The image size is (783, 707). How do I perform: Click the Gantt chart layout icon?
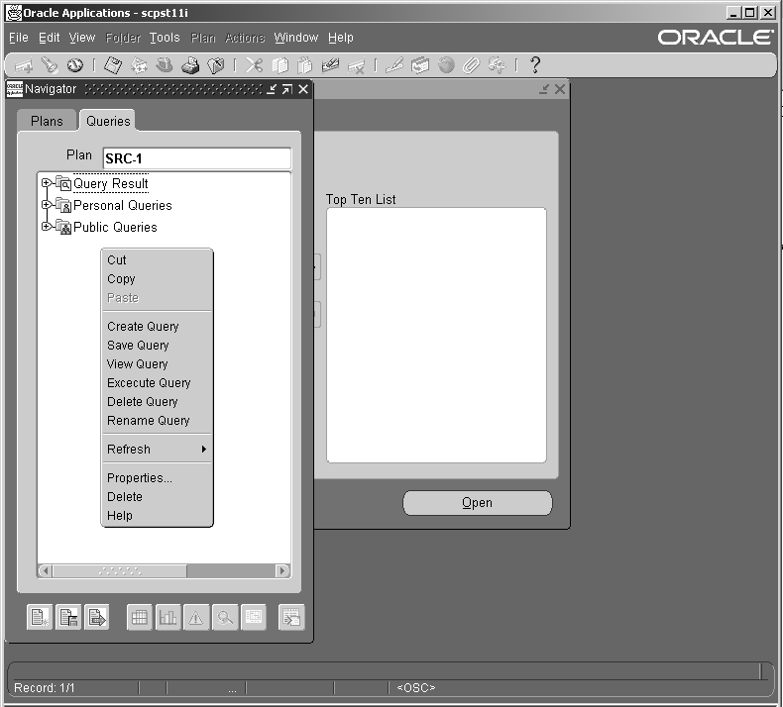click(254, 618)
